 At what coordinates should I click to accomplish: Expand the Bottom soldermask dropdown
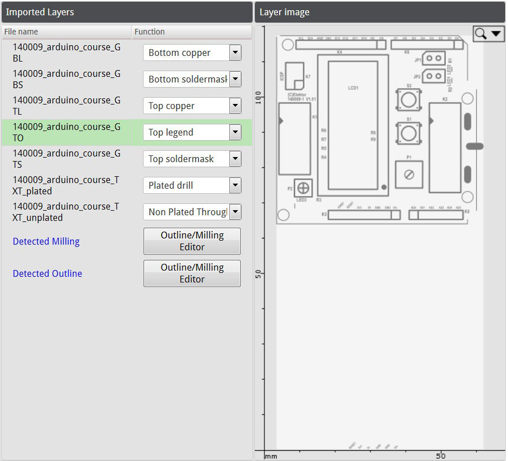[x=235, y=79]
